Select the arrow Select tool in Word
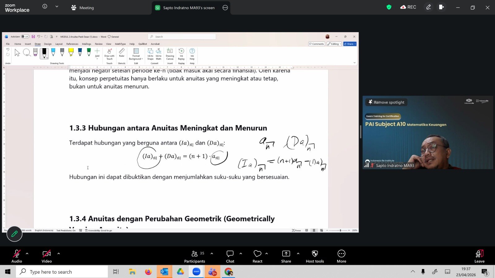Image resolution: width=495 pixels, height=278 pixels. coord(17,53)
